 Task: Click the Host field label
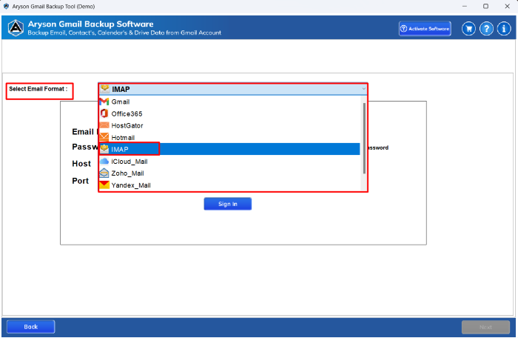(x=81, y=164)
